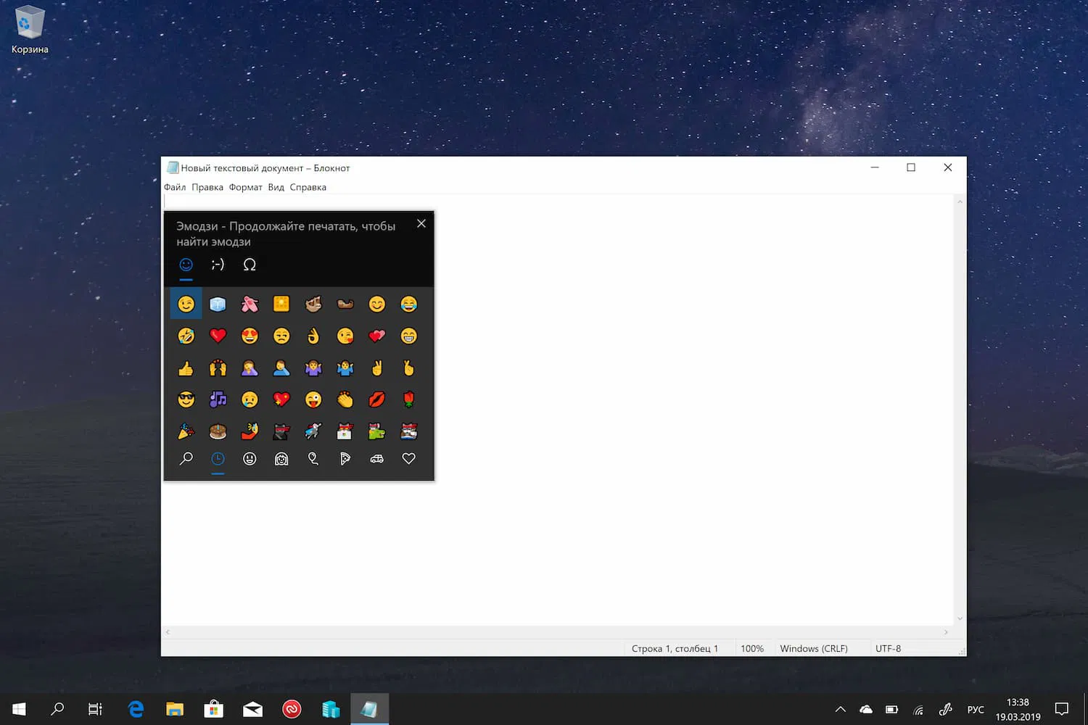Launch Microsoft Edge from the taskbar
Screen dimensions: 1088x725
135,709
